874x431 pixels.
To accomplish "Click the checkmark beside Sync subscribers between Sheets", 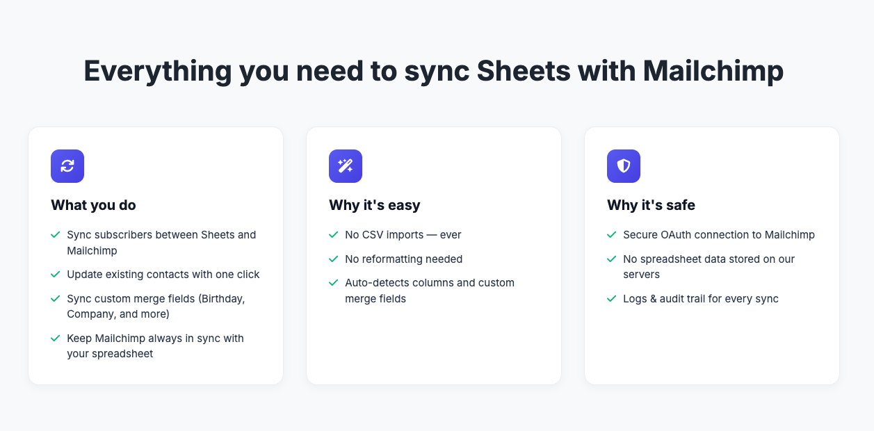I will (55, 235).
